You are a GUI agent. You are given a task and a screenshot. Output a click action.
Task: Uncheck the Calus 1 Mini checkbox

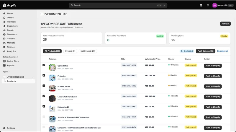44,65
